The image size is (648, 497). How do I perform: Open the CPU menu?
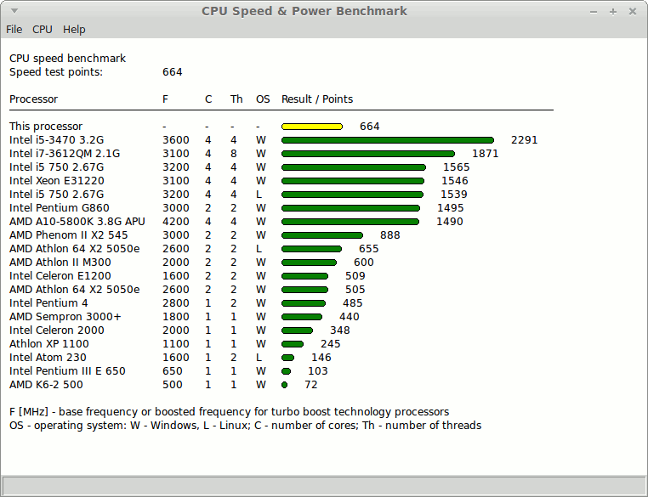click(43, 29)
